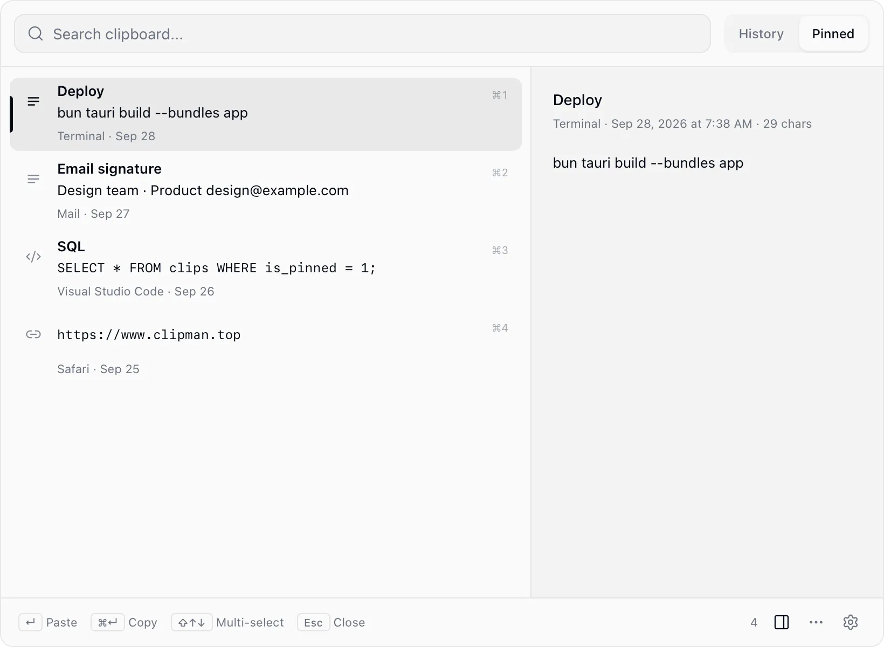Screen dimensions: 884x647
Task: Click link icon beside clipman.top URL
Action: point(33,334)
